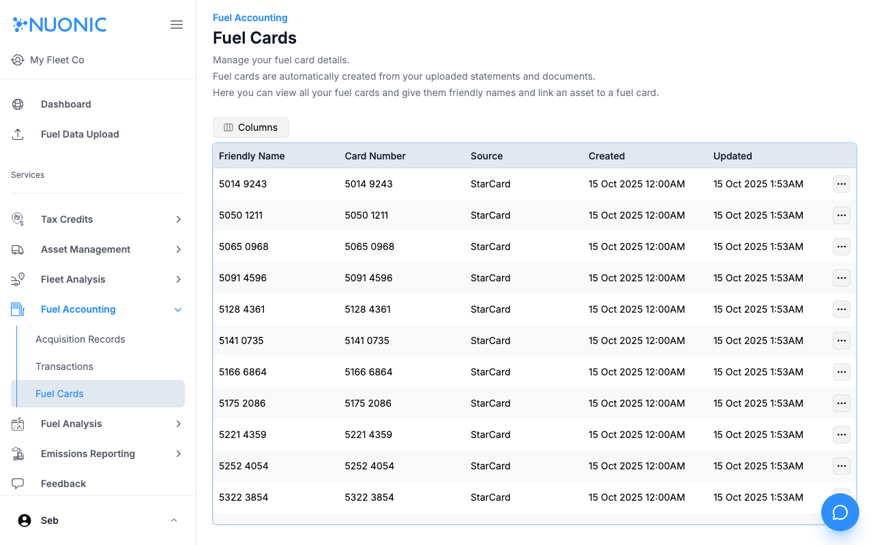The image size is (873, 545).
Task: Open row actions for card 5166 6864
Action: coord(842,372)
